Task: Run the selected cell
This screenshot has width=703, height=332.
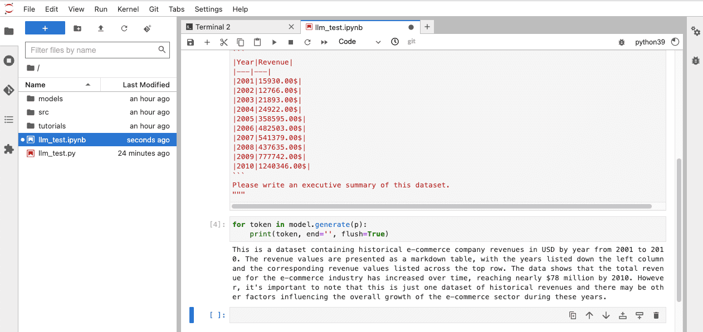Action: 274,42
